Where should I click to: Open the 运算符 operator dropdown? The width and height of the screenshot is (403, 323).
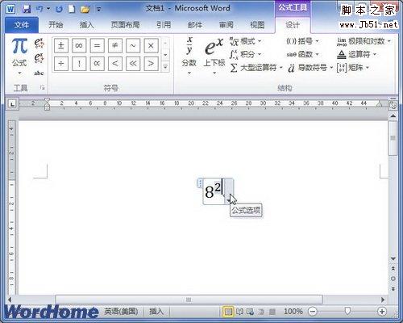tap(356, 55)
